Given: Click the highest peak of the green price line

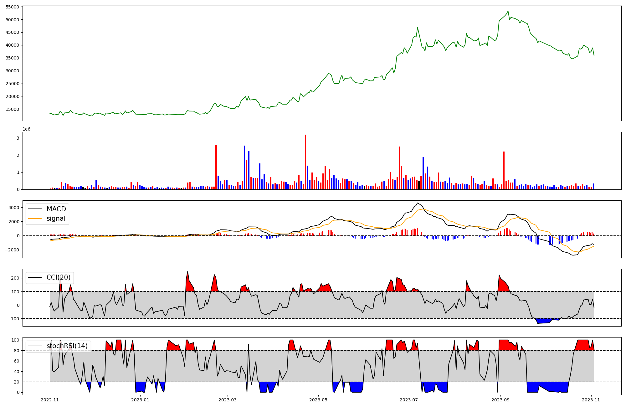Looking at the screenshot, I should point(508,11).
